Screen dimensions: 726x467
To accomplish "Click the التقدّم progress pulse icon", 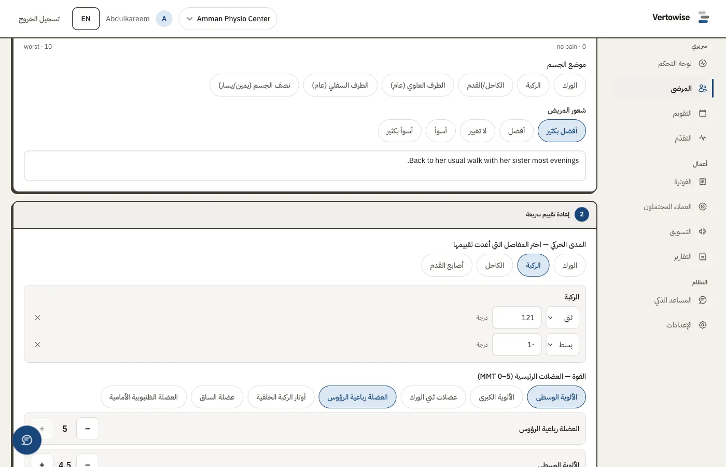I will pyautogui.click(x=703, y=138).
